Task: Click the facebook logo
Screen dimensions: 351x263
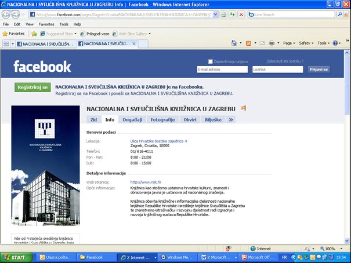Action: point(42,67)
